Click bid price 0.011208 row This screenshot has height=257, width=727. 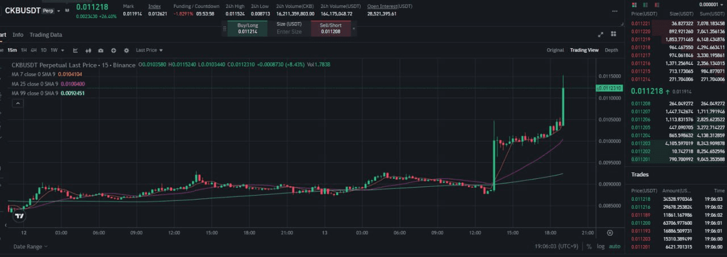(678, 103)
